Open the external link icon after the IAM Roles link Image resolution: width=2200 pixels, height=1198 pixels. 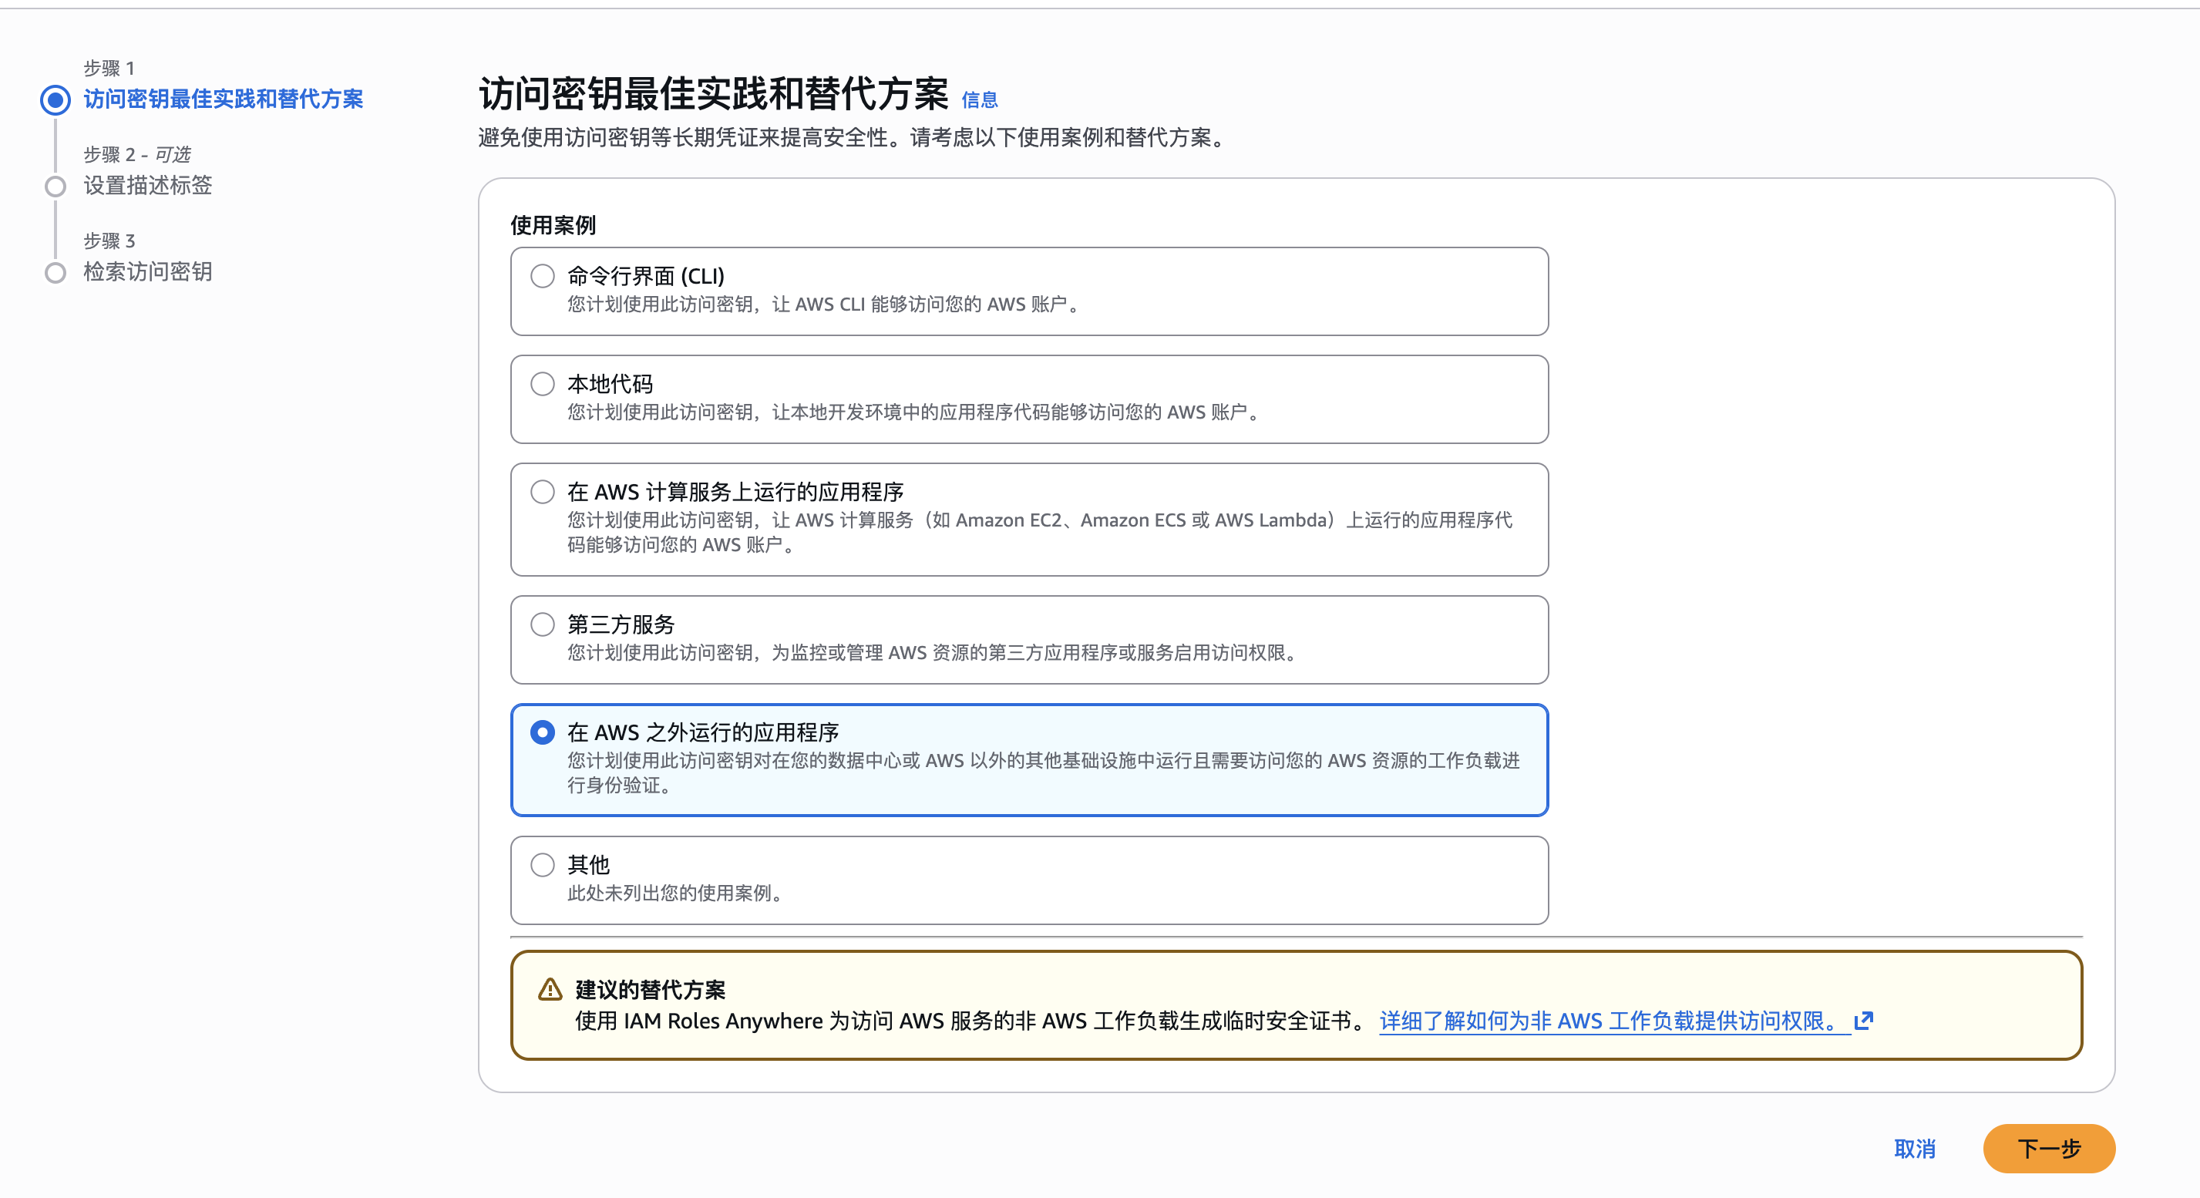tap(1863, 1021)
